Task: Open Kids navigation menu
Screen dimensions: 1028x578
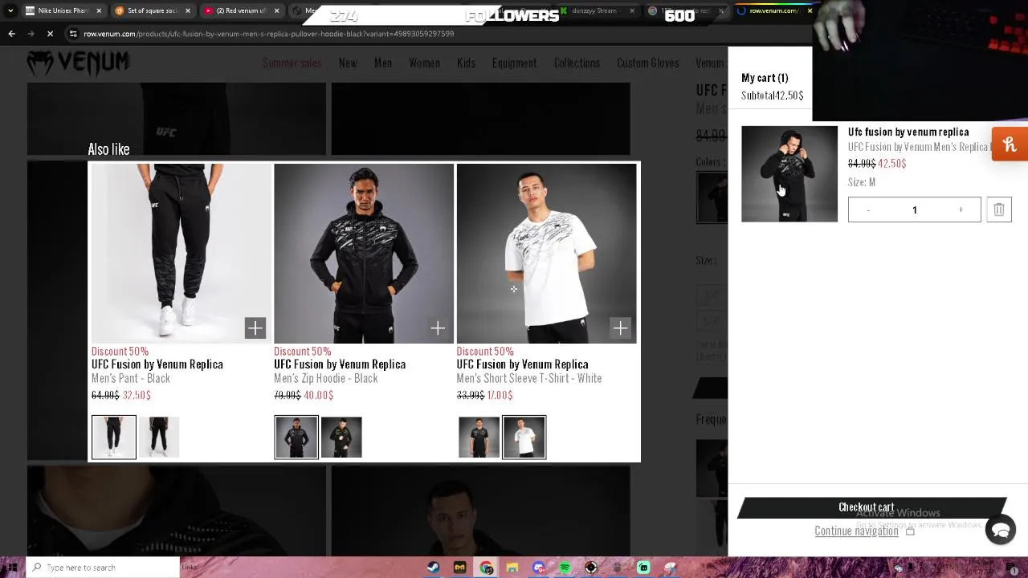Action: [466, 63]
